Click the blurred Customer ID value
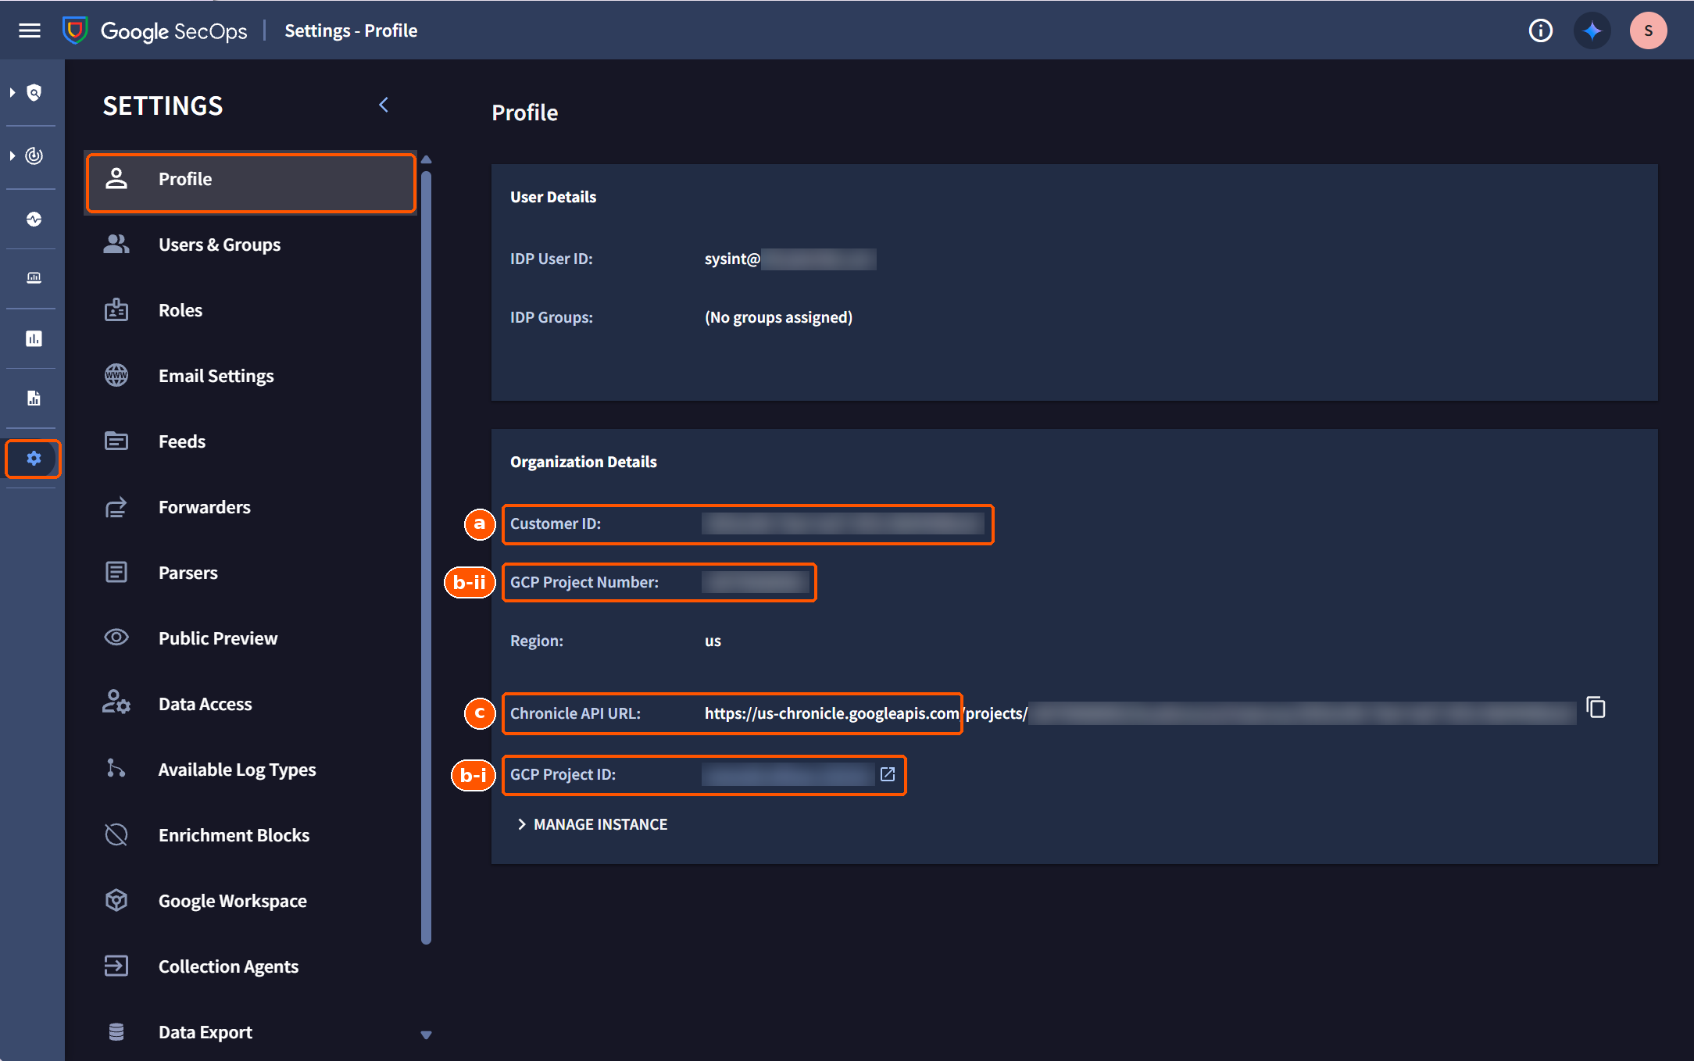Image resolution: width=1694 pixels, height=1061 pixels. pyautogui.click(x=843, y=523)
